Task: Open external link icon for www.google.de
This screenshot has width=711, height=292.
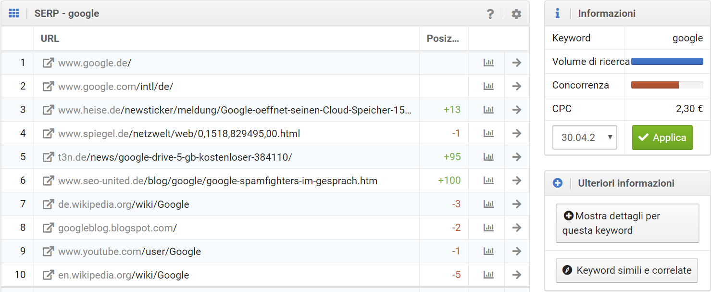Action: click(48, 63)
